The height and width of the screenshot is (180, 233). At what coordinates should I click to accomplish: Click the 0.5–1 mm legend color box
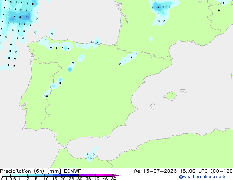tap(15, 175)
